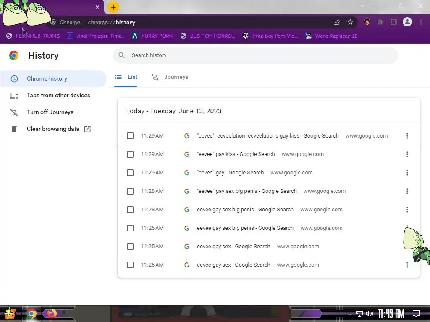Open the 11:26 AM Google Search history link

245,228
